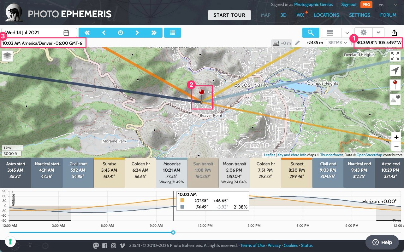Open the Thunderforest attribution link
The height and width of the screenshot is (252, 404).
[x=331, y=155]
